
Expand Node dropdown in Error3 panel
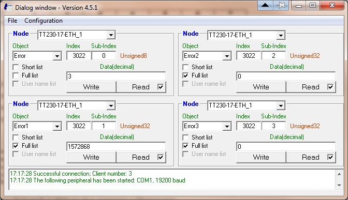pos(281,105)
